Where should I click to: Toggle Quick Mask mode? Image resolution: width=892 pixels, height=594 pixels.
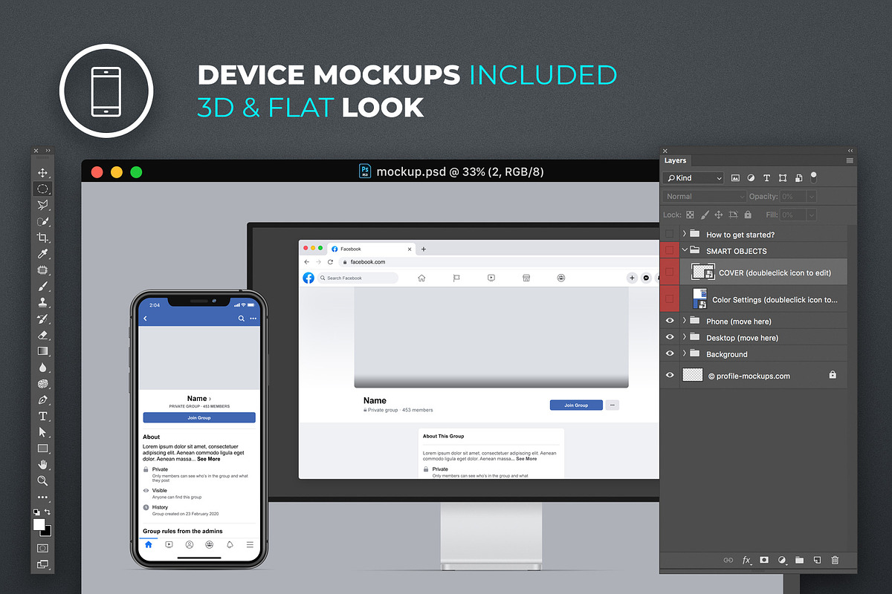coord(42,548)
